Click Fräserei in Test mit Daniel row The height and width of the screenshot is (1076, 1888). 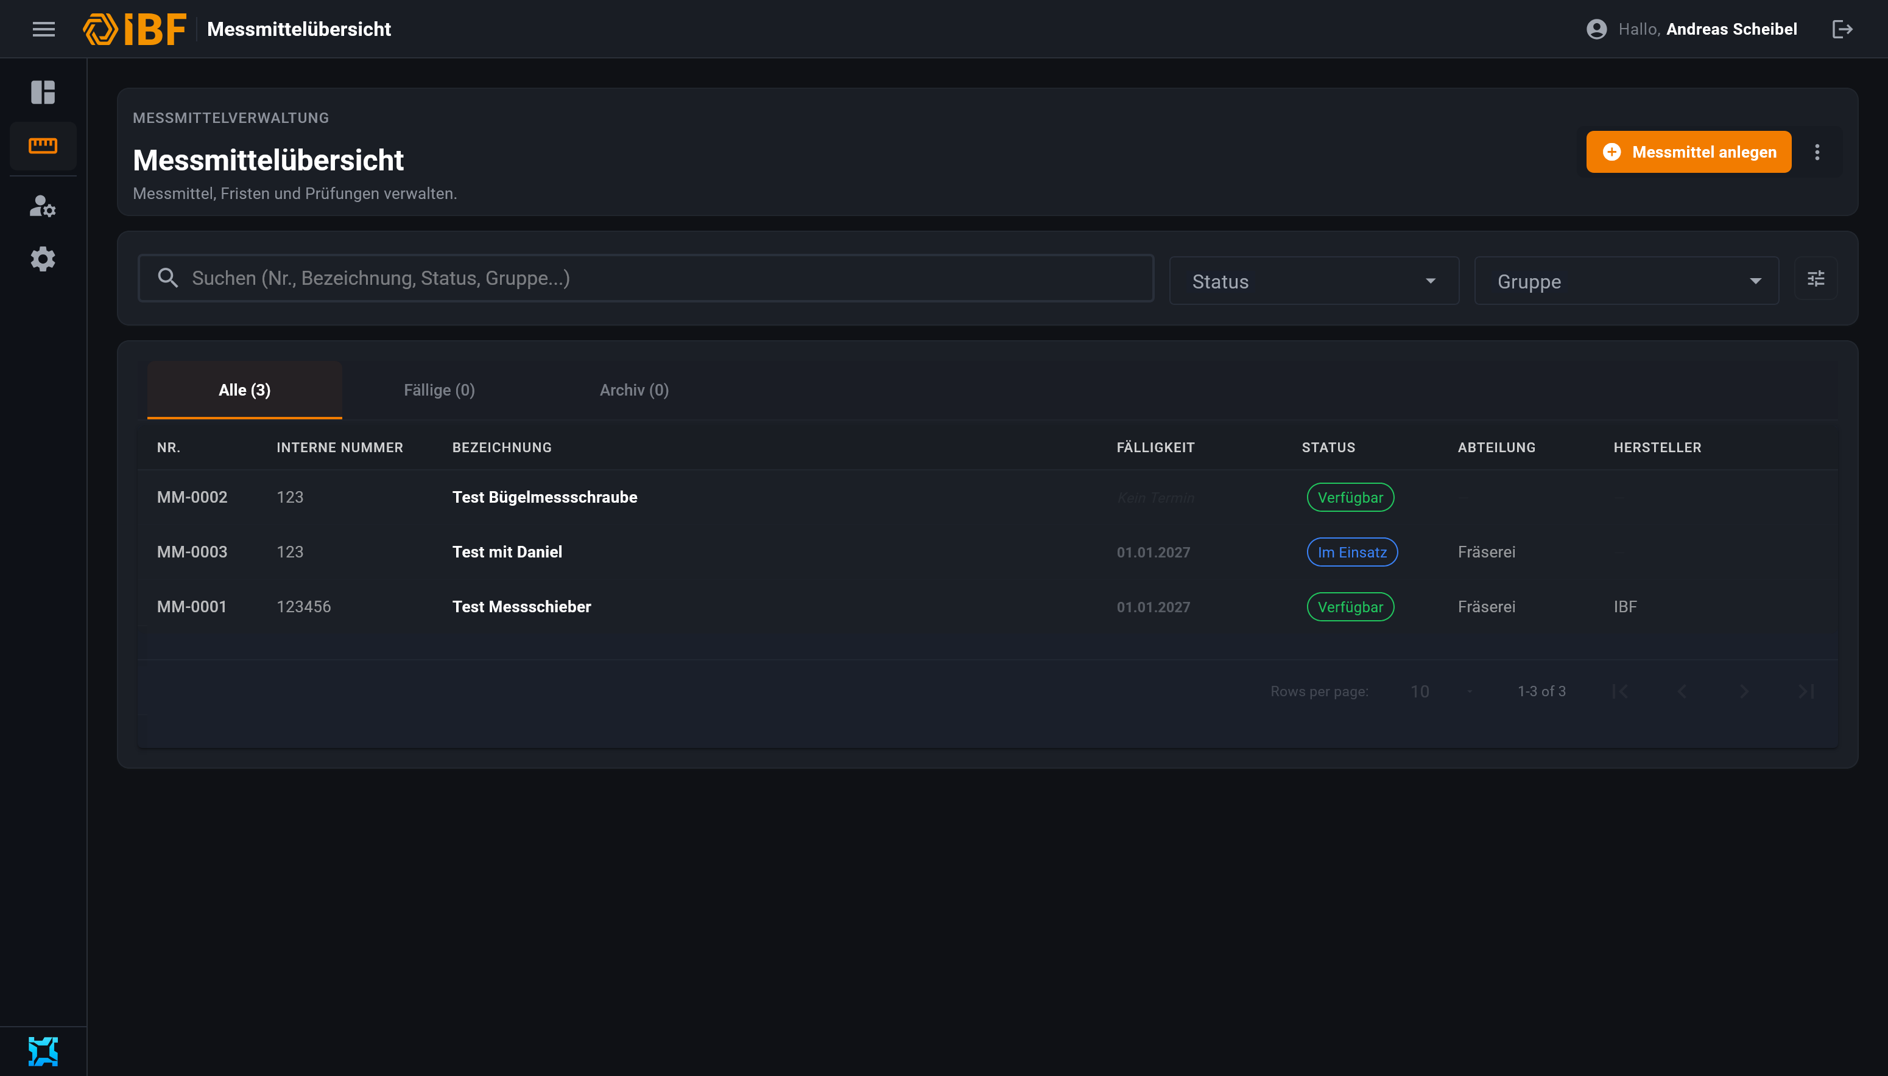coord(1485,552)
